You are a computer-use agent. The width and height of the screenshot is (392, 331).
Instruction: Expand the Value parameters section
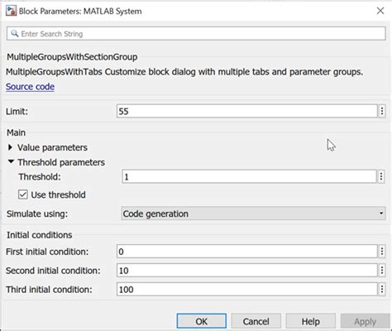(10, 147)
